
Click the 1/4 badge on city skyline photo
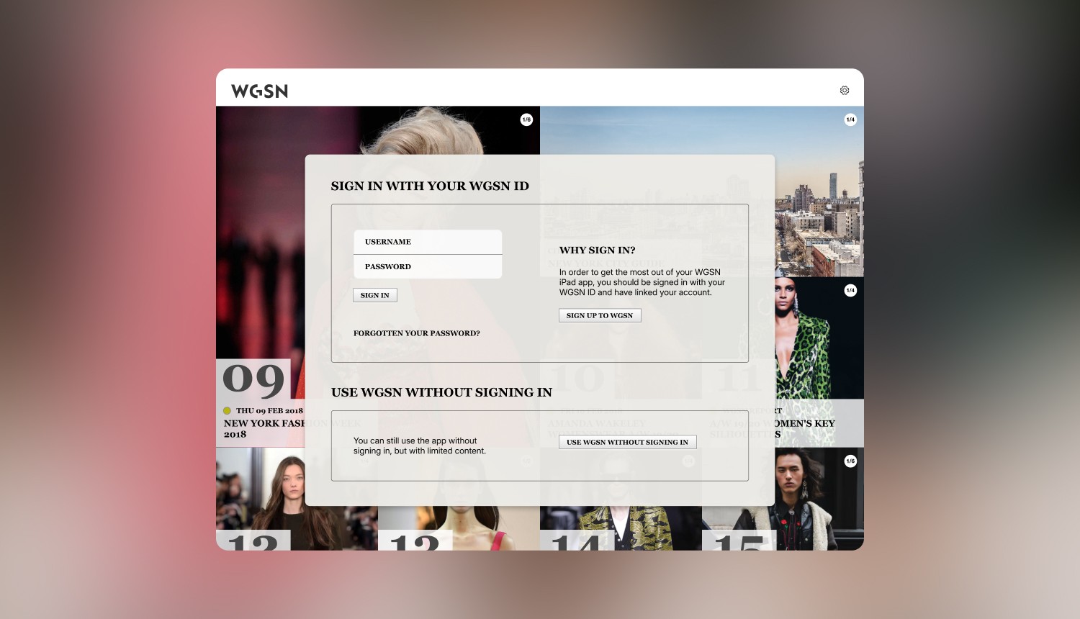(x=850, y=119)
